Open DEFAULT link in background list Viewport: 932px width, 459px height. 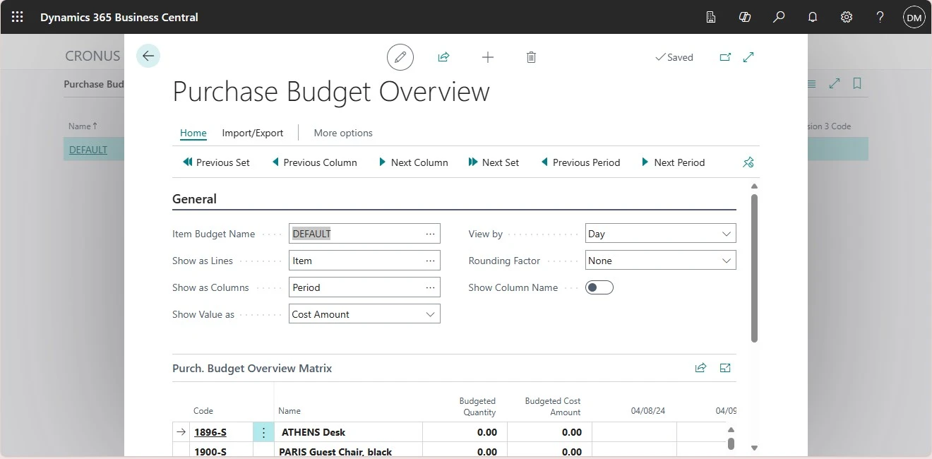[x=88, y=150]
